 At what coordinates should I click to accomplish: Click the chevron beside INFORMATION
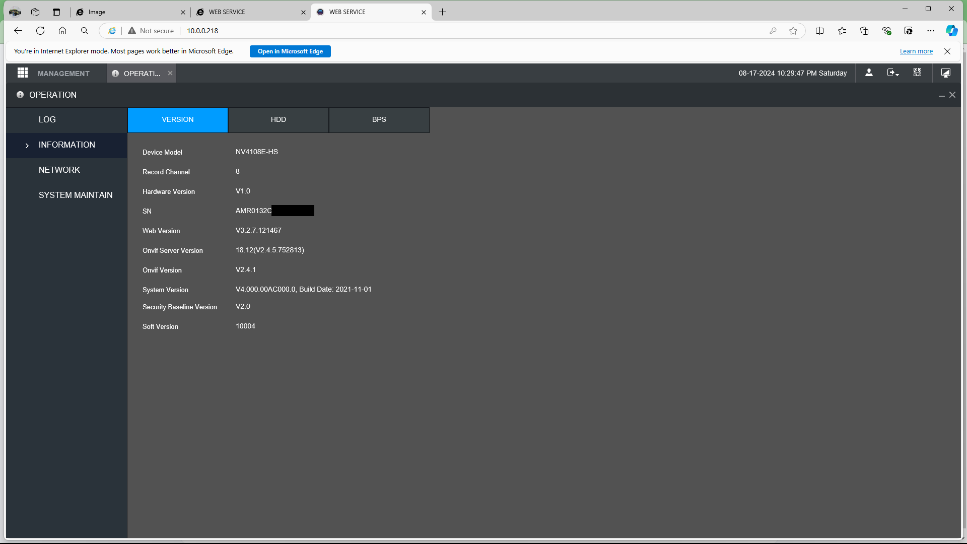coord(27,146)
